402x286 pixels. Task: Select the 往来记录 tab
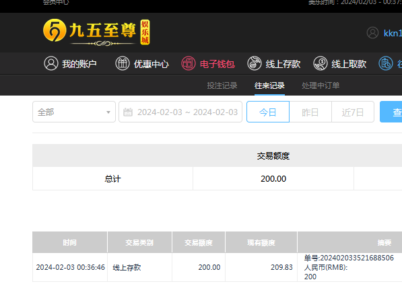click(x=269, y=85)
